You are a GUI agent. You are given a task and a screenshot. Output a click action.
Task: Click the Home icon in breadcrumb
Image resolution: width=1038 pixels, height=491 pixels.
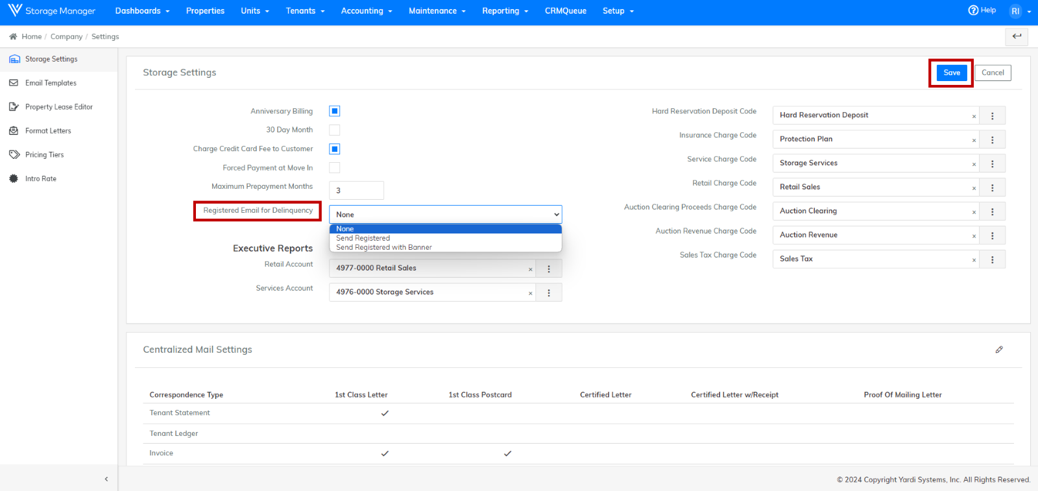(x=13, y=36)
